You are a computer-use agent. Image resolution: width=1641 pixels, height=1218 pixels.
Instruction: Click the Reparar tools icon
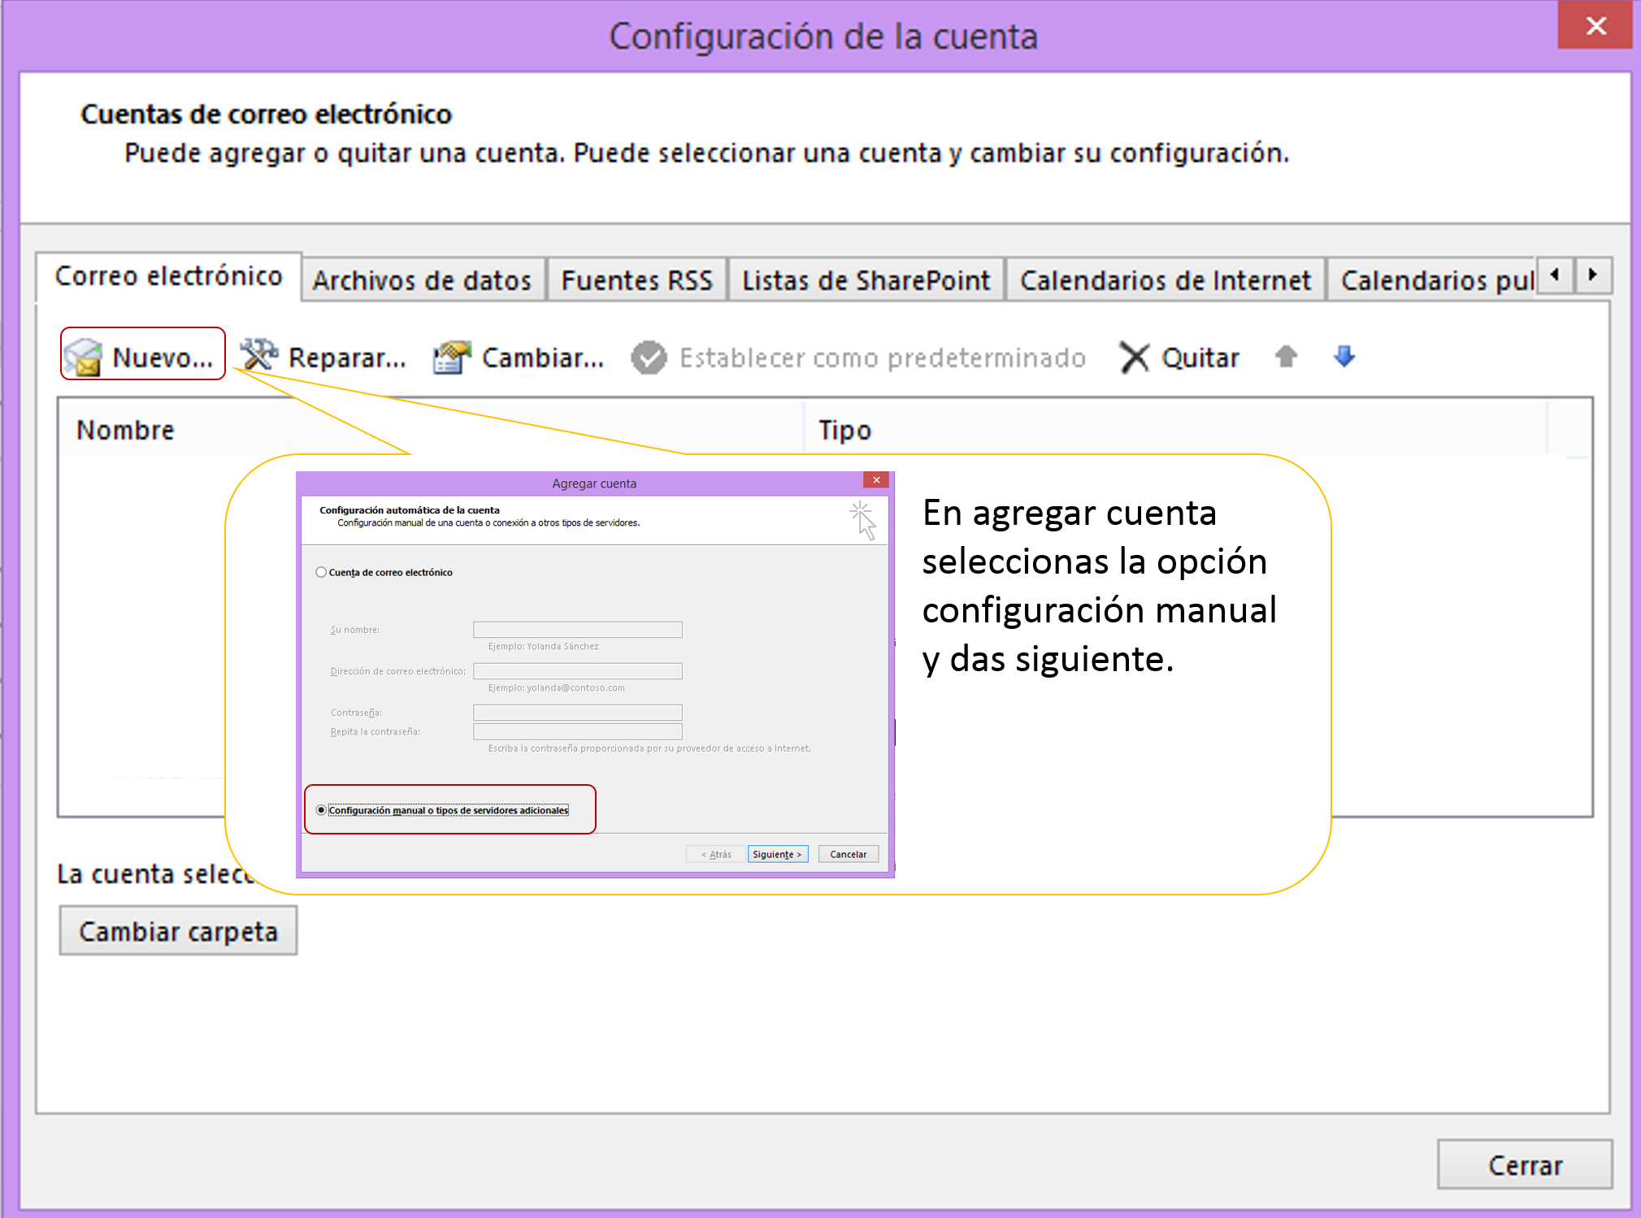pyautogui.click(x=258, y=355)
